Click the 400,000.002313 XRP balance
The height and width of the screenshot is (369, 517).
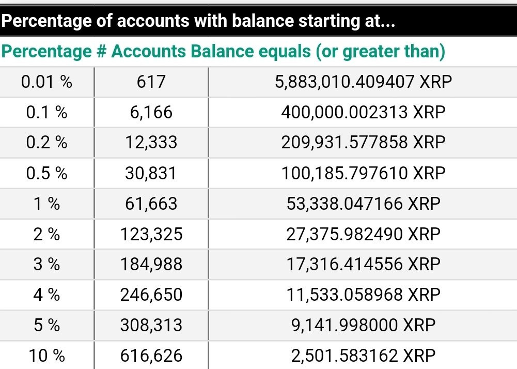(x=363, y=112)
